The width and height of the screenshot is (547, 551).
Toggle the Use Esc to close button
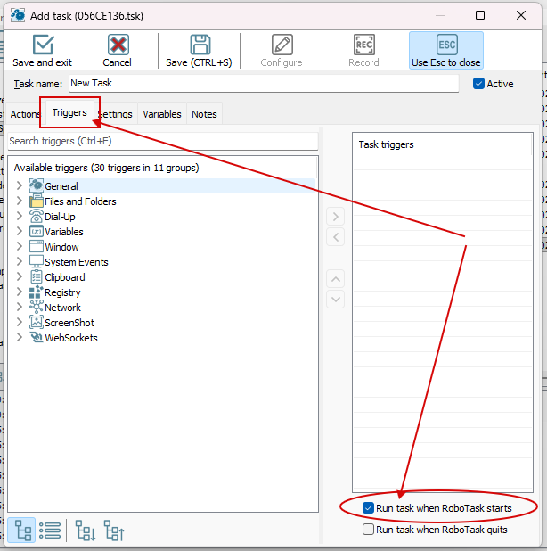coord(445,51)
